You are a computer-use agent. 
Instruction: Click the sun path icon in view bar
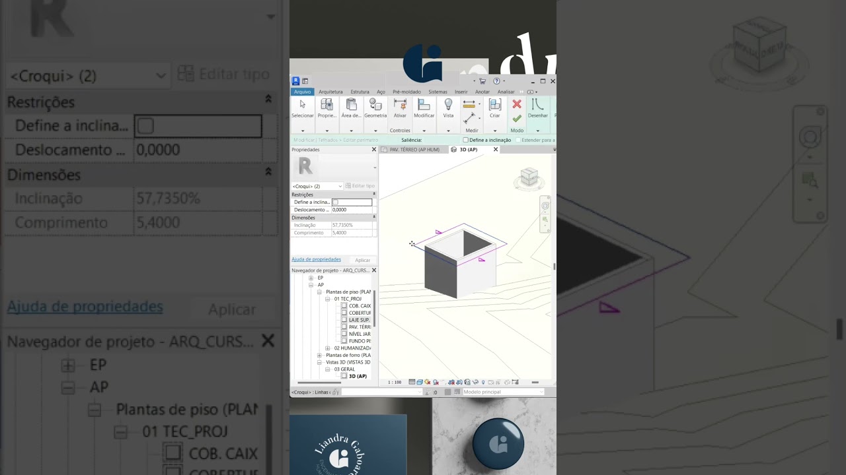coord(428,382)
